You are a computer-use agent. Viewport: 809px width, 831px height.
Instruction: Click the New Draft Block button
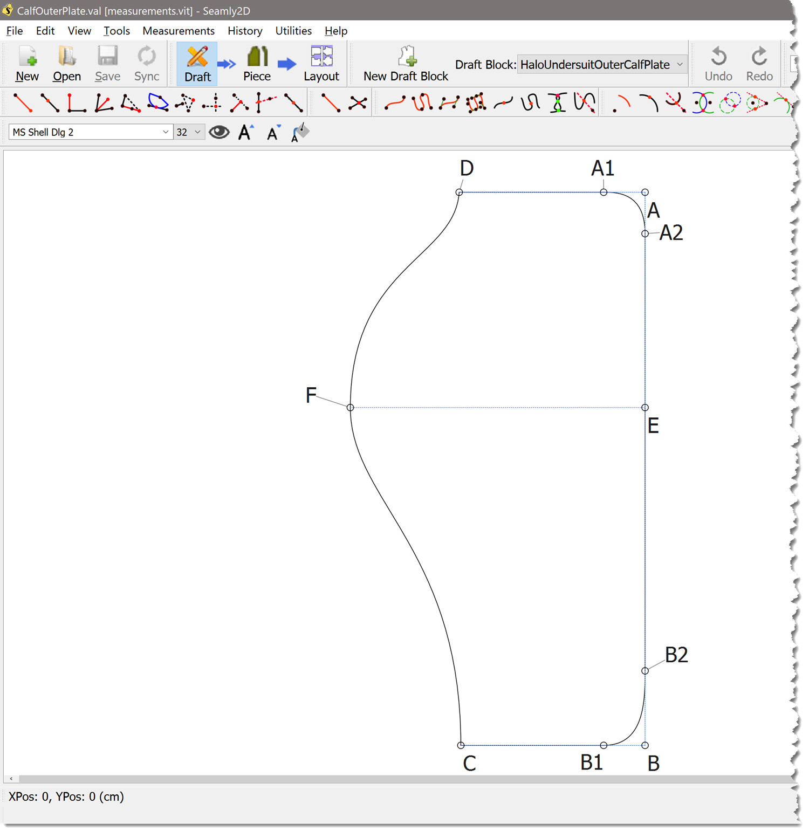[406, 64]
